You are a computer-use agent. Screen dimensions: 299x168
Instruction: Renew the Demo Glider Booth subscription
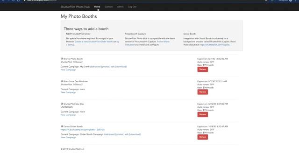[x=202, y=137]
